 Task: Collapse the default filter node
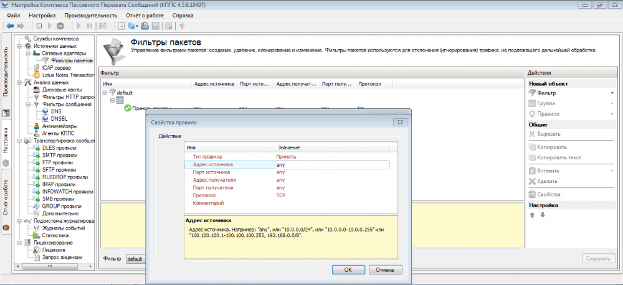coord(105,93)
